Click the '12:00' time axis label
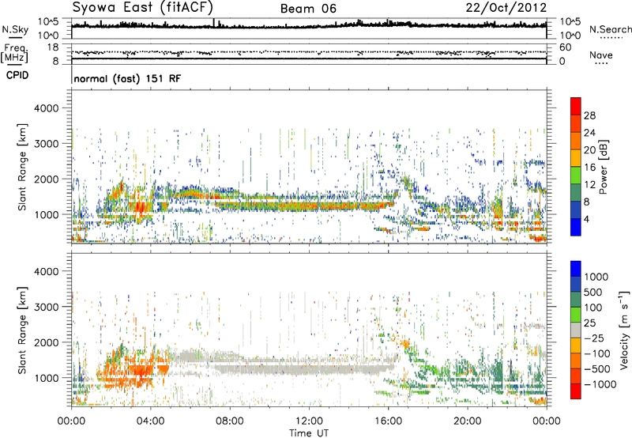 pyautogui.click(x=309, y=421)
